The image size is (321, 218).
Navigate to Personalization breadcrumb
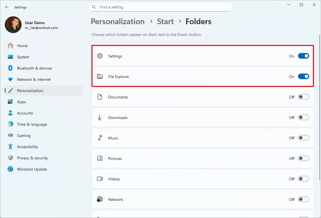click(118, 22)
